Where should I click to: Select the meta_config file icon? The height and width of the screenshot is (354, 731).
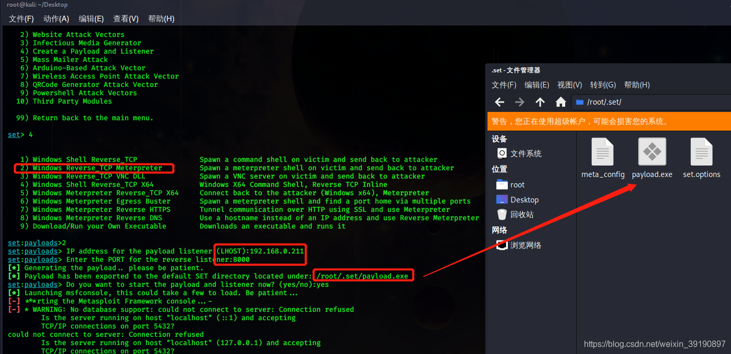603,152
